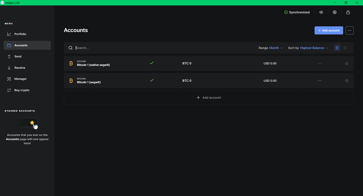This screenshot has height=196, width=363.
Task: Open settings with the gear icon
Action: (335, 12)
